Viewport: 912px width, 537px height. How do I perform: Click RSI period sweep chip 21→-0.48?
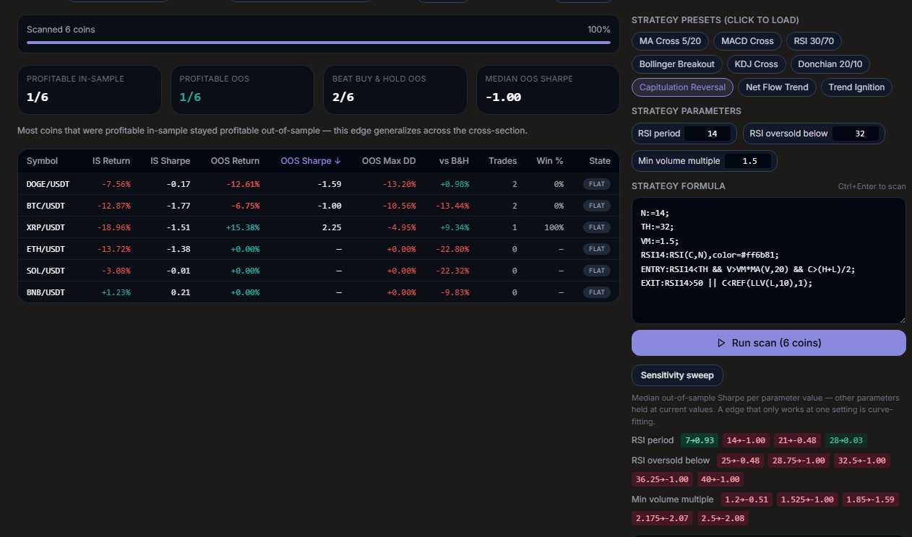798,440
